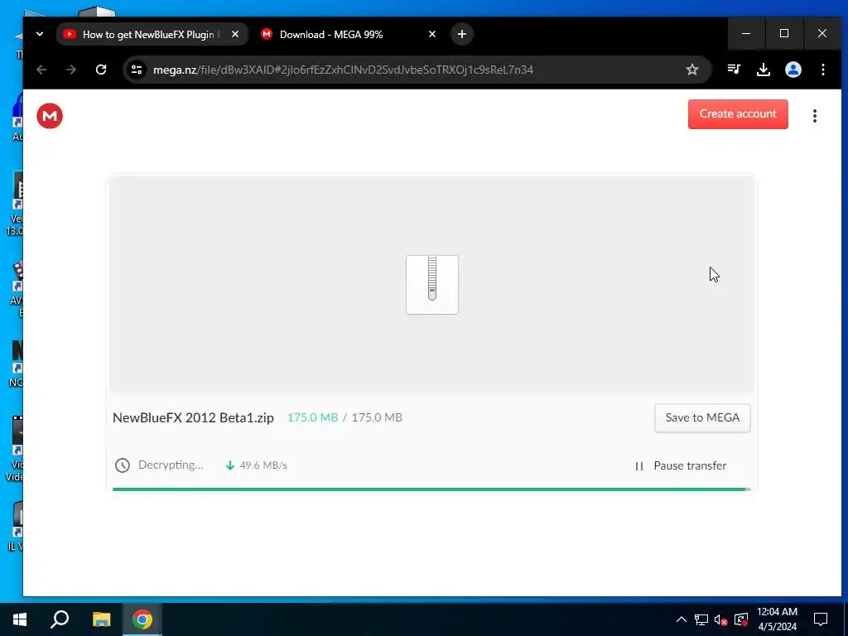Pause the transfer
Image resolution: width=848 pixels, height=636 pixels.
tap(681, 465)
